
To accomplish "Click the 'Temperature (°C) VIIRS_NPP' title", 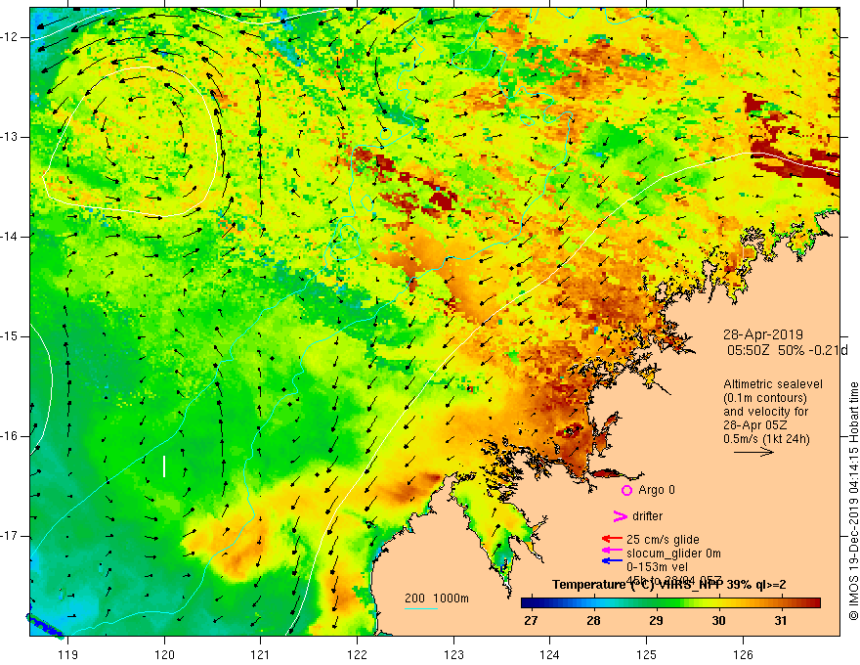I will [x=638, y=585].
